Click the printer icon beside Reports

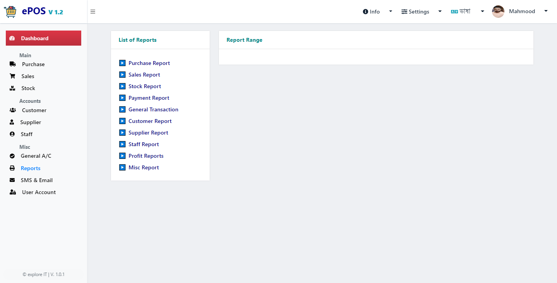coord(12,168)
